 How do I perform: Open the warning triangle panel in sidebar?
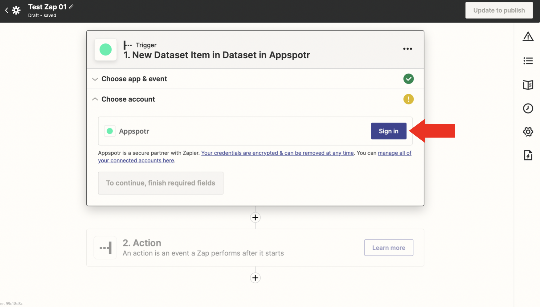pyautogui.click(x=528, y=37)
